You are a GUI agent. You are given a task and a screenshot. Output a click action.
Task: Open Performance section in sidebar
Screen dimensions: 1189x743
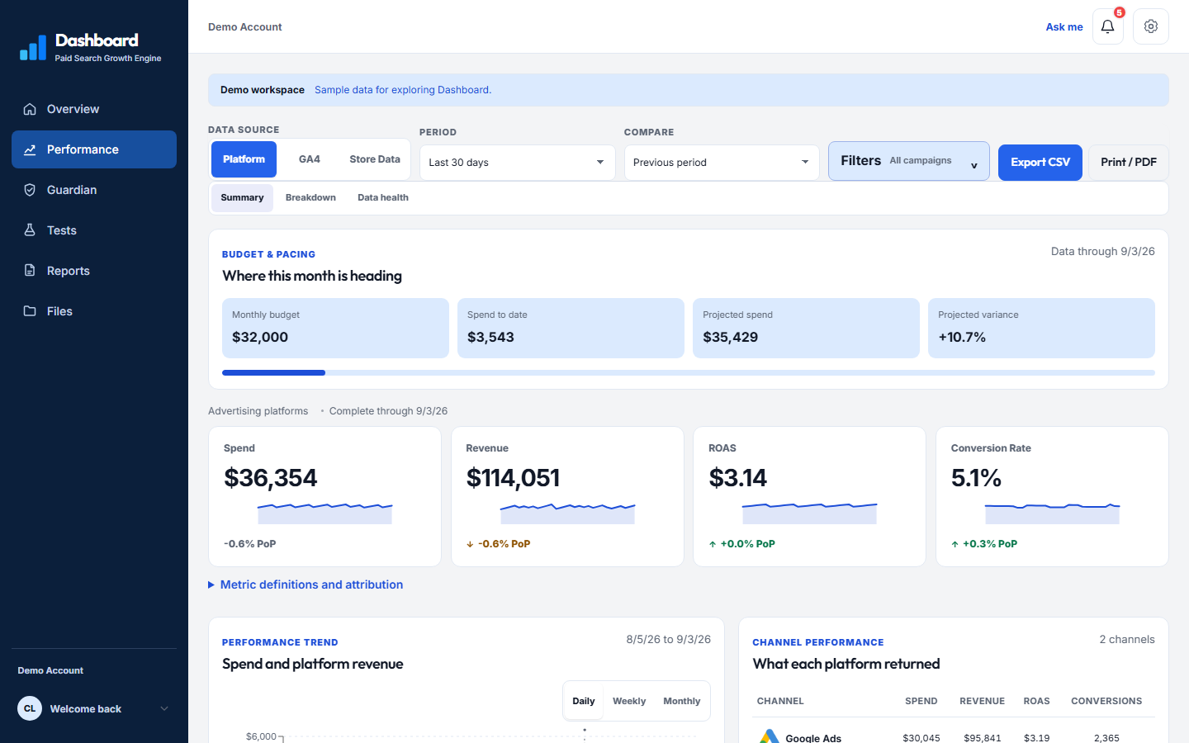pos(94,149)
